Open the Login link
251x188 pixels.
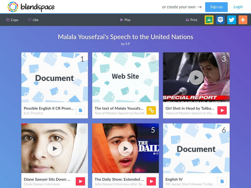[238, 7]
